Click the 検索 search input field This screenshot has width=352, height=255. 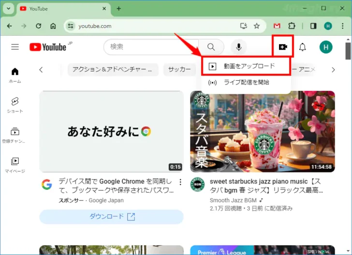pyautogui.click(x=151, y=47)
